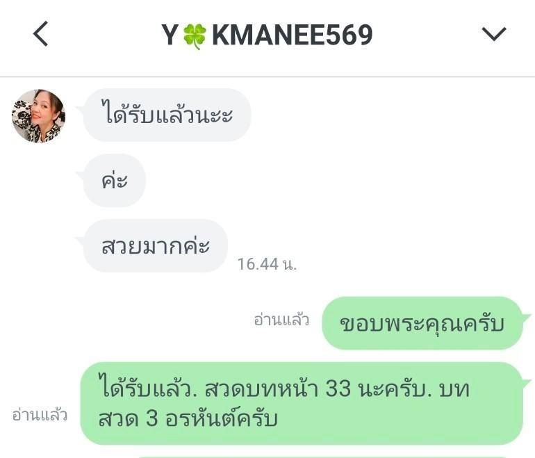Click the word "อรหันต์ครับ" in last line
This screenshot has width=535, height=458.
tap(222, 418)
